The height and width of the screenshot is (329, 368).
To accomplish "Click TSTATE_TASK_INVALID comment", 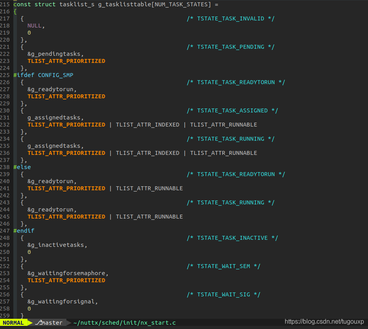I will coord(231,18).
